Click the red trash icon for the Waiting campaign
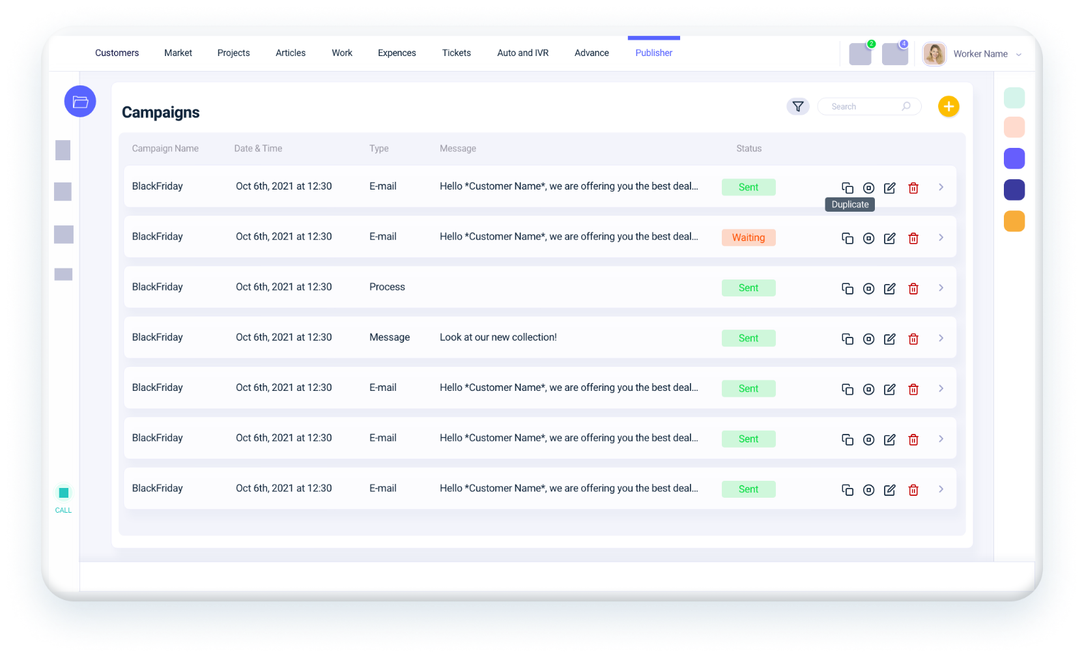This screenshot has width=1084, height=658. [913, 238]
